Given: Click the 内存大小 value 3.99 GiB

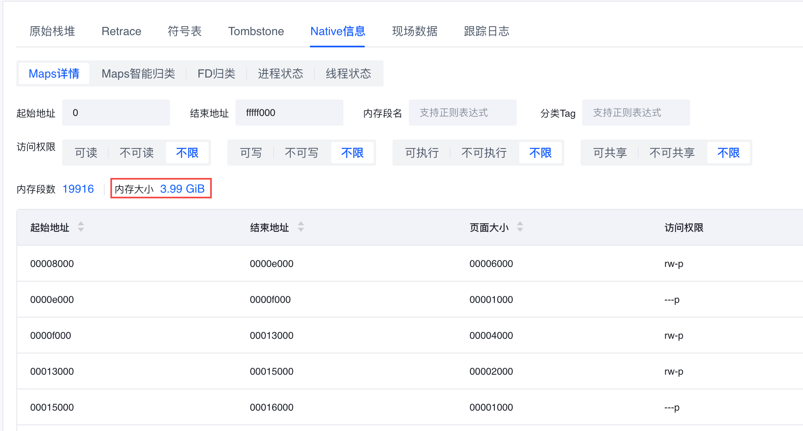Looking at the screenshot, I should 182,189.
